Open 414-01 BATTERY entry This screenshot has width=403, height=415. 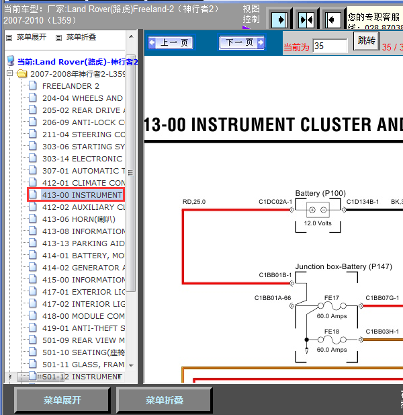tap(83, 256)
